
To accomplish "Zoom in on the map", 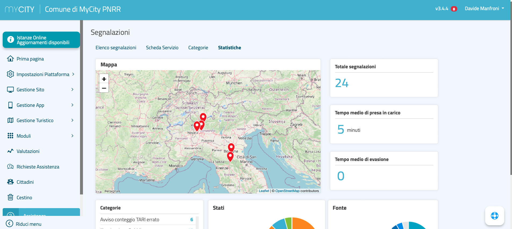I will [x=104, y=79].
